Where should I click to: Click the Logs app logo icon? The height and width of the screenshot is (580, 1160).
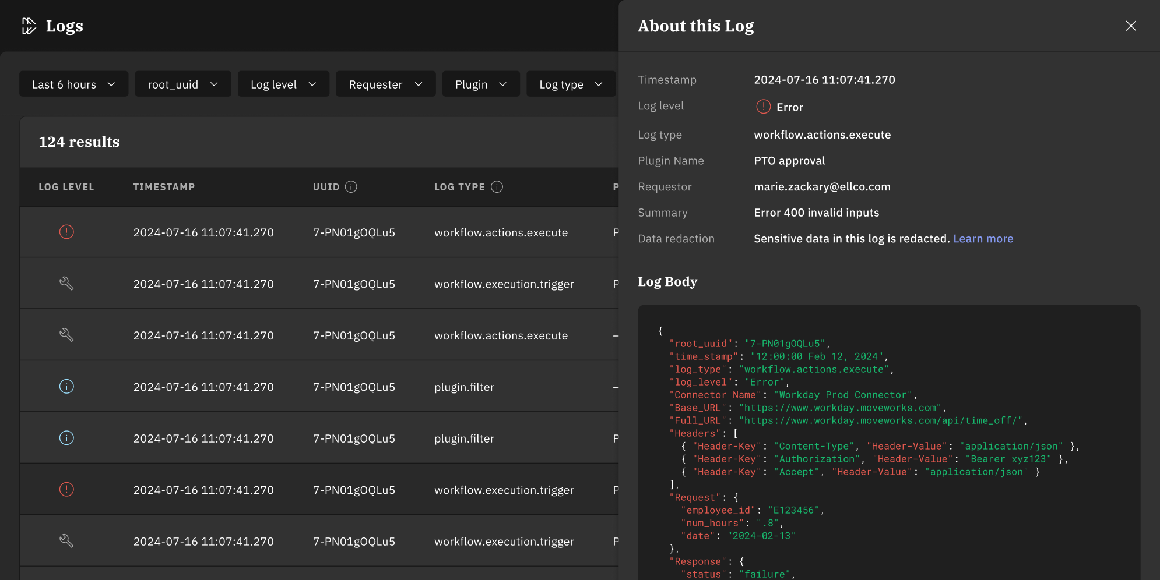point(29,26)
